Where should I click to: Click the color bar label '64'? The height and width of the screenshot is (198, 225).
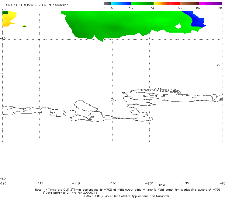198,8
